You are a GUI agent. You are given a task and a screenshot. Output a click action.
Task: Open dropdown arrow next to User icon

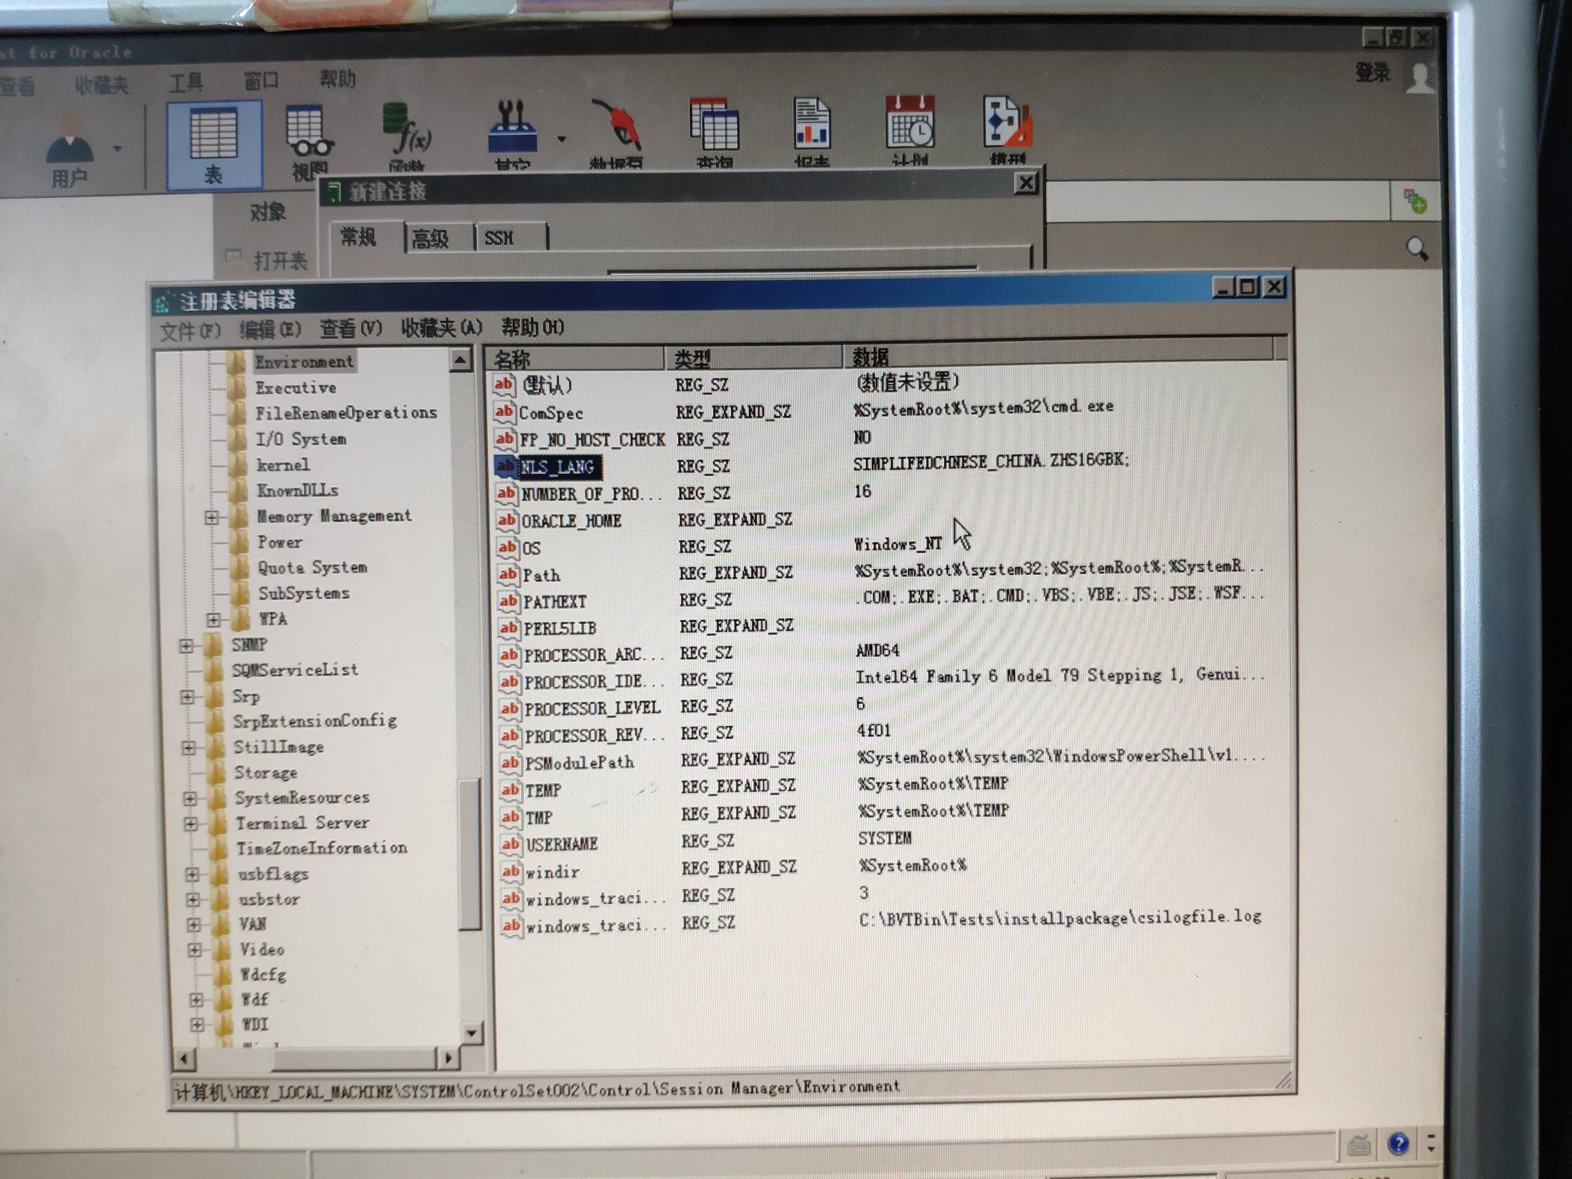coord(117,149)
